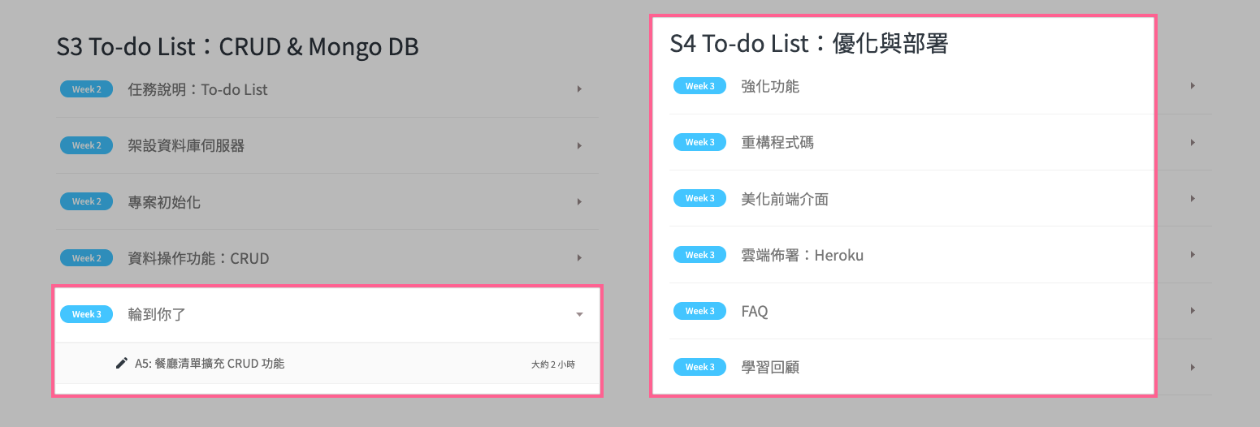The height and width of the screenshot is (427, 1260).
Task: Open A5: 餐廳清單擴充 CRUD 功能 assignment
Action: tap(210, 364)
